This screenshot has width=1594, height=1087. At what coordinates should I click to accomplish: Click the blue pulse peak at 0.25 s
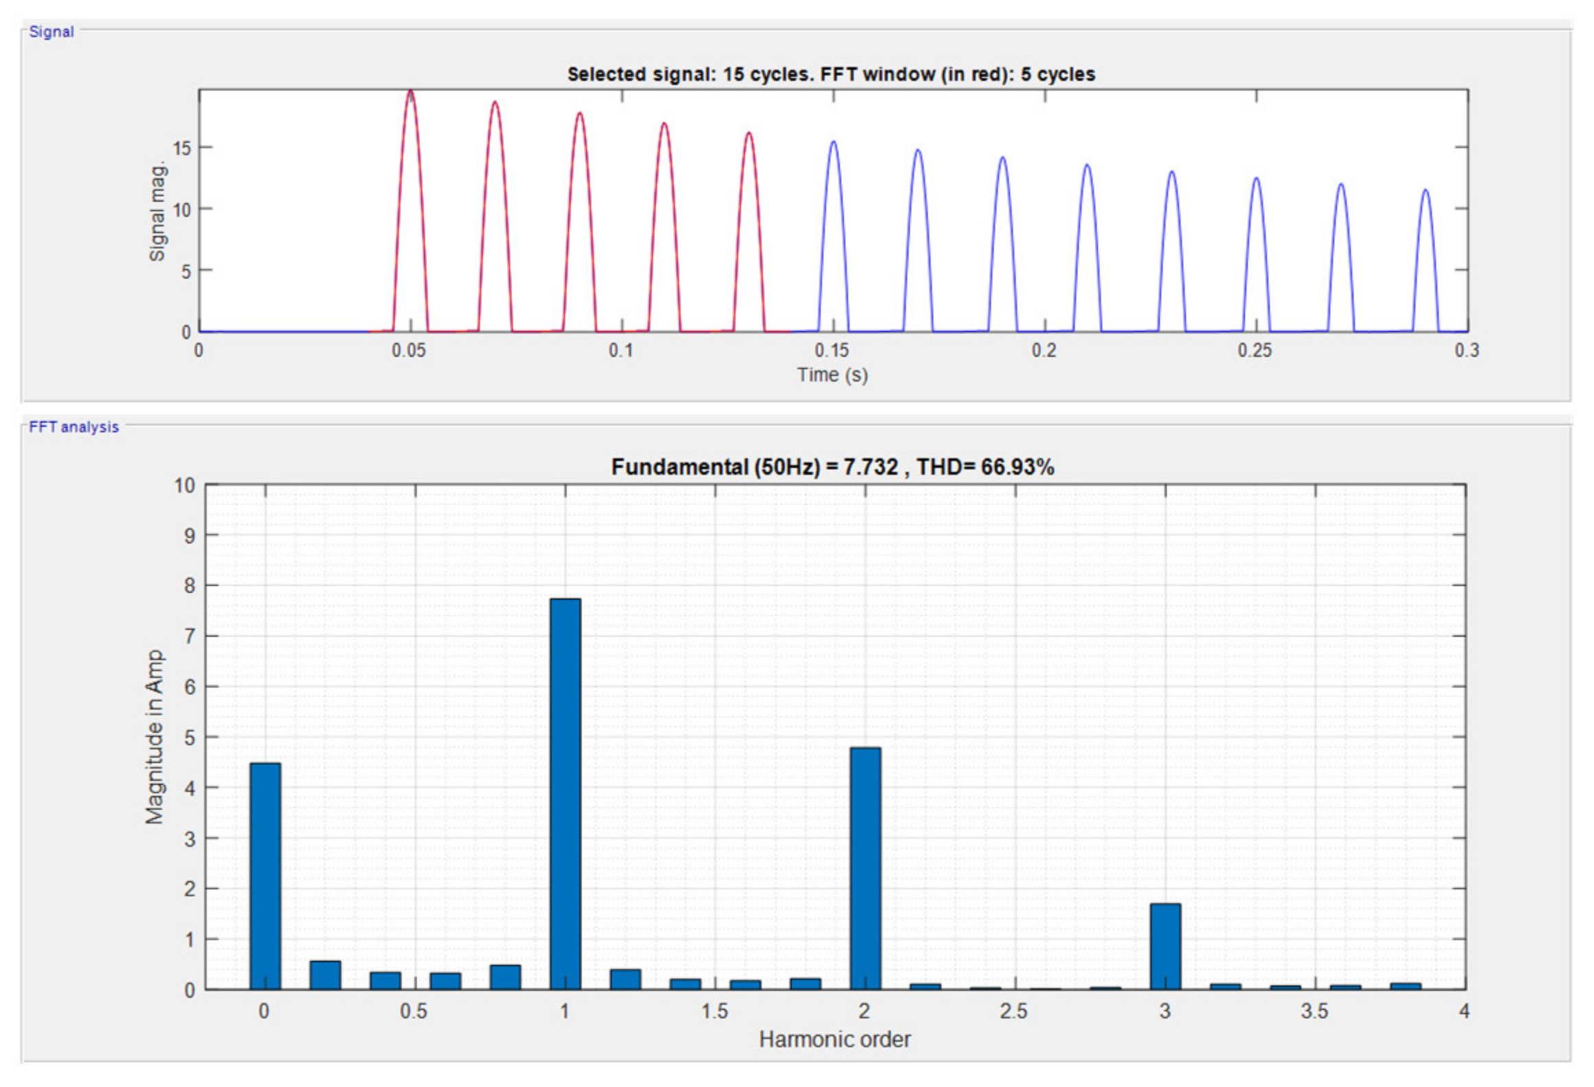[x=1256, y=180]
